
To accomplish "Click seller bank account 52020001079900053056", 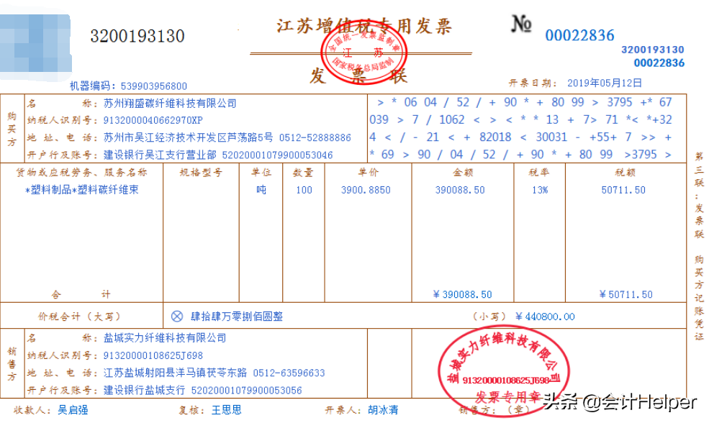I will (246, 391).
